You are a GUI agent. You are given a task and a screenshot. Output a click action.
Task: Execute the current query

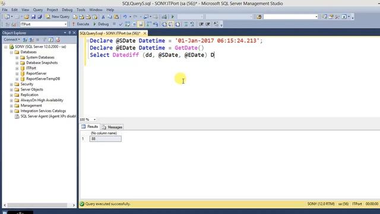pyautogui.click(x=81, y=24)
